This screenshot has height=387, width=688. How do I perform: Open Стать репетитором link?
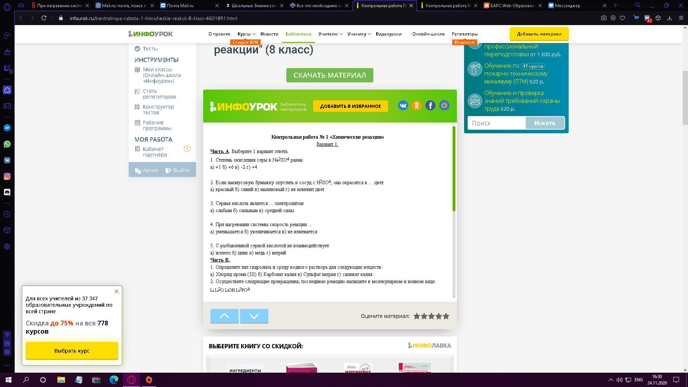pos(159,94)
